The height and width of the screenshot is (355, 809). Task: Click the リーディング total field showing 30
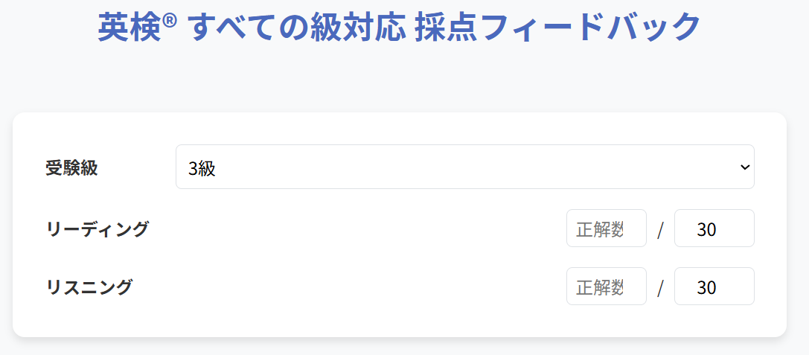click(714, 228)
